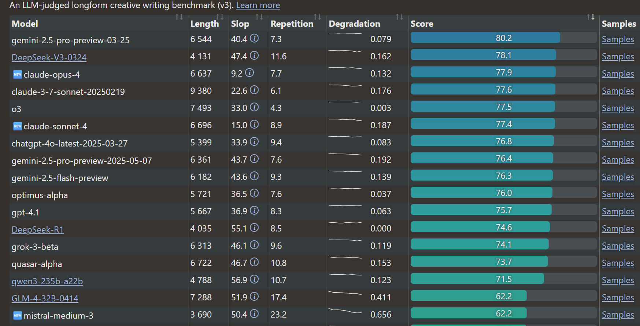Select the claude-3-7-sonnet-20250219 model name
The height and width of the screenshot is (326, 640).
point(68,92)
